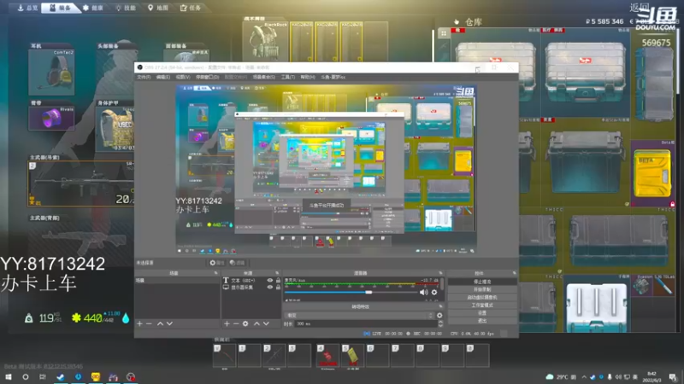Viewport: 684px width, 384px height.
Task: Click the transition duration 300 ms field
Action: 366,324
